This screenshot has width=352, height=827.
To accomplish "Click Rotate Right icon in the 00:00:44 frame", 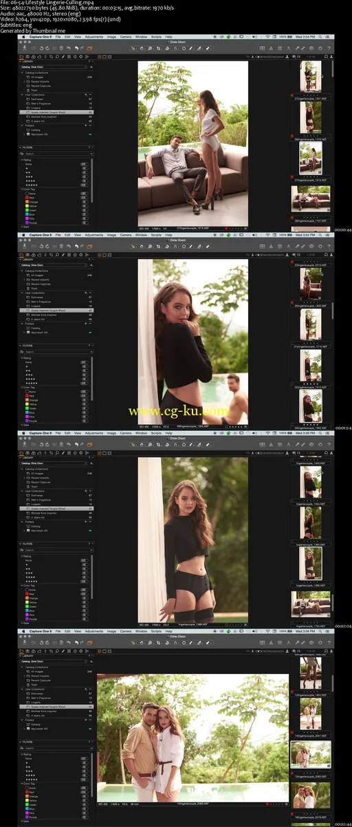I will [47, 48].
